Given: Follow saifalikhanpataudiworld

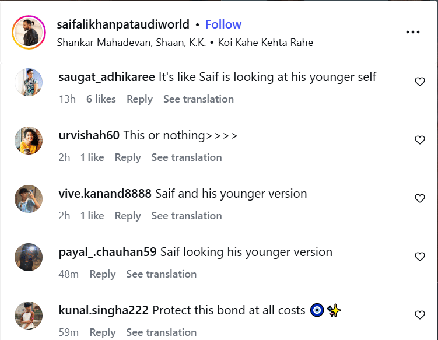Looking at the screenshot, I should pyautogui.click(x=223, y=24).
